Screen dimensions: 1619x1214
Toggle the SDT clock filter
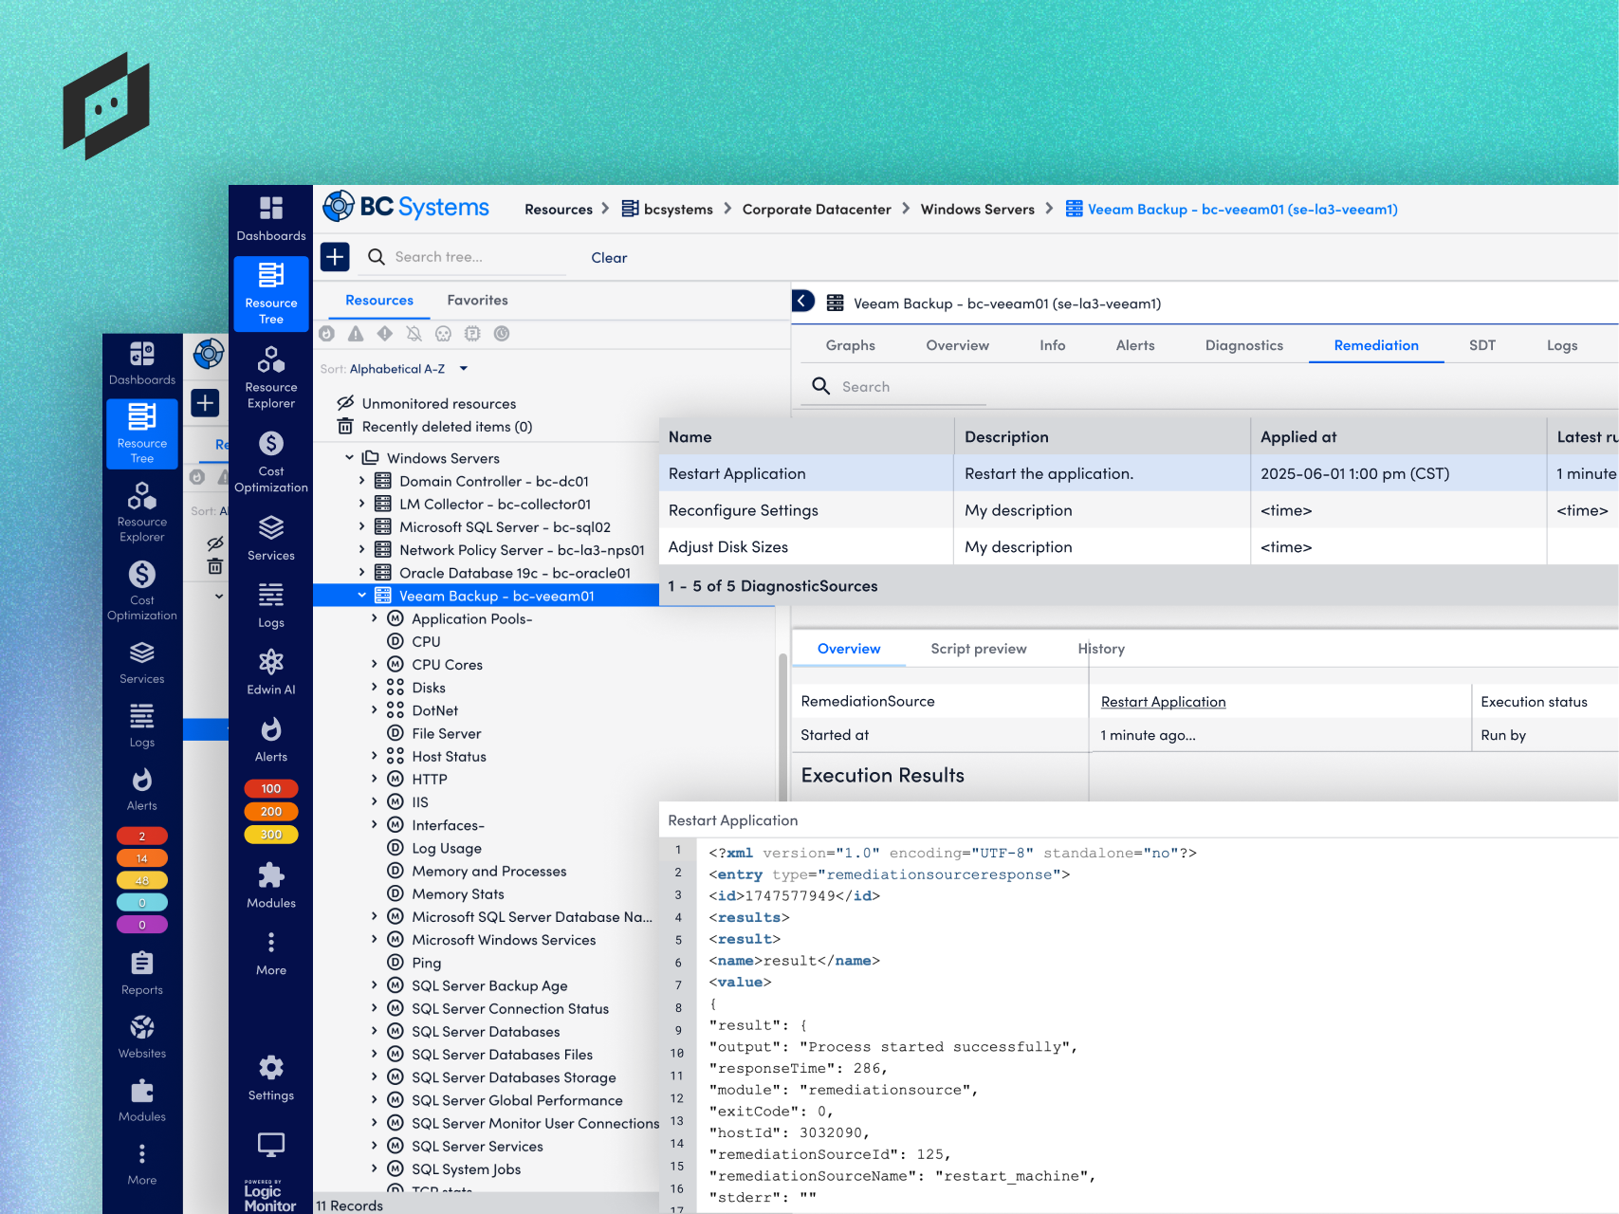502,334
